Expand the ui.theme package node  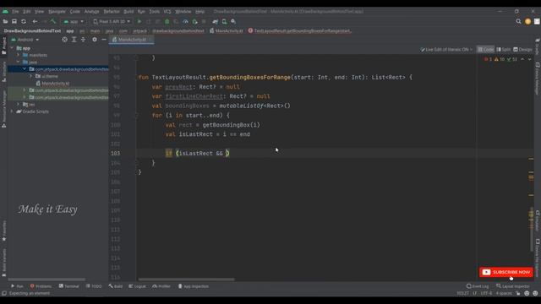(31, 76)
